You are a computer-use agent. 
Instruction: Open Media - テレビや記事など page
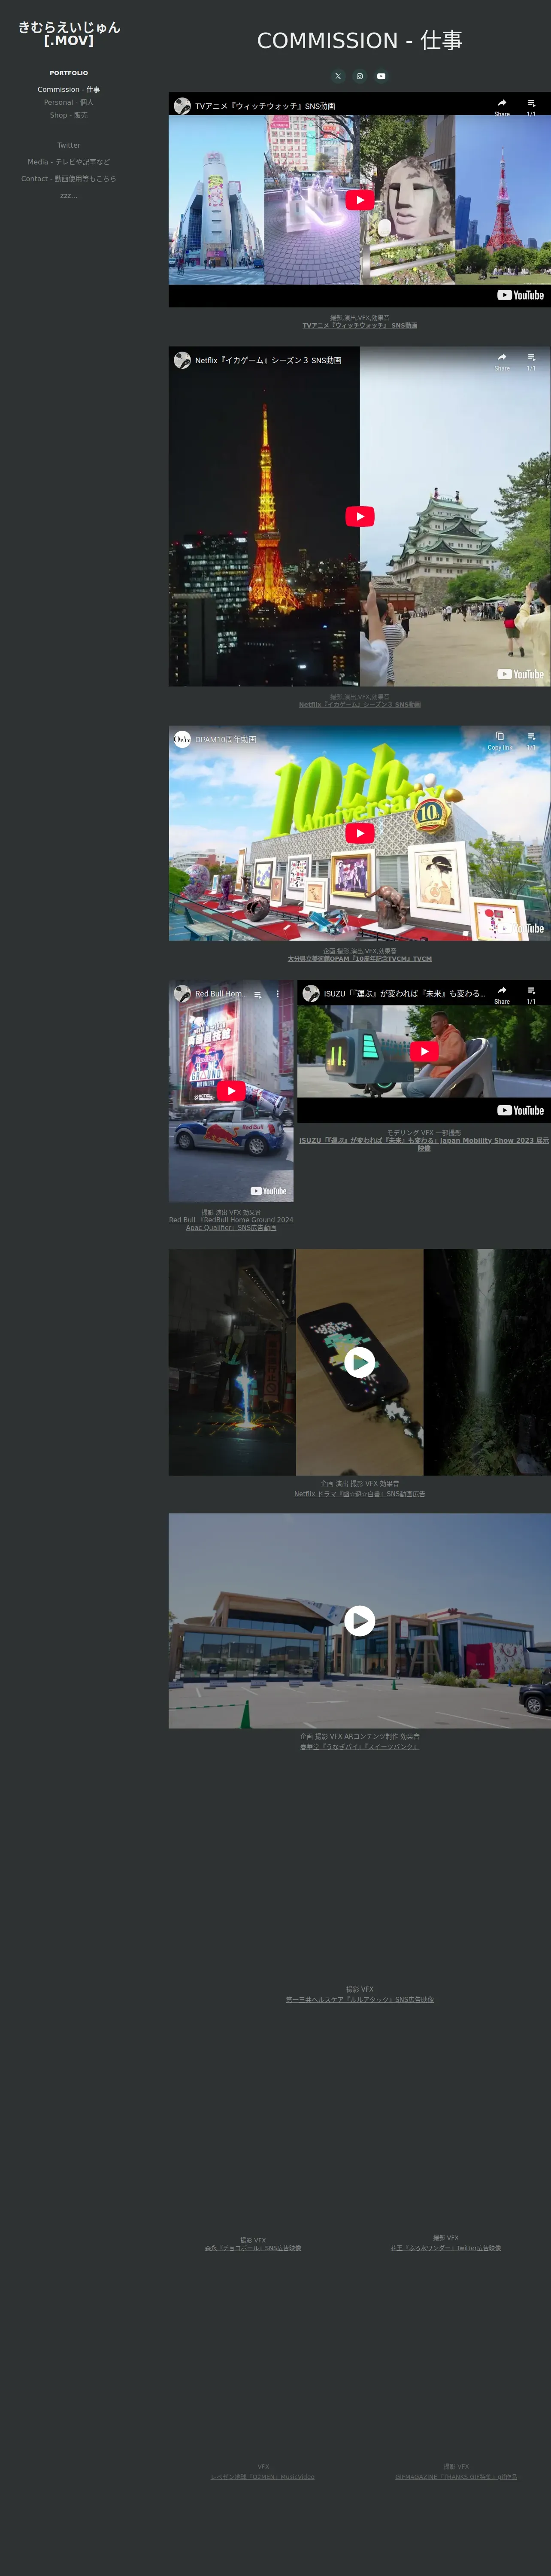coord(69,162)
